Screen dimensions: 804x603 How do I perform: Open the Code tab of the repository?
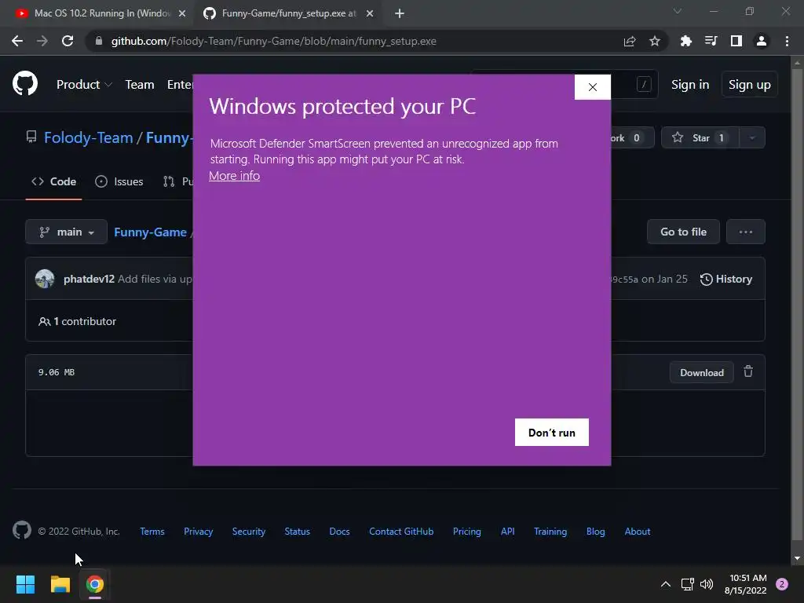tap(54, 181)
